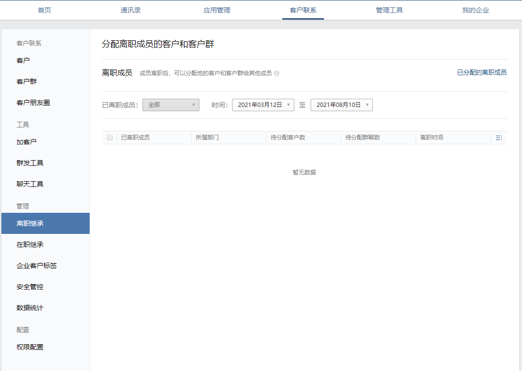The width and height of the screenshot is (522, 371).
Task: Open the end date 2021年08月10日 picker
Action: 341,105
